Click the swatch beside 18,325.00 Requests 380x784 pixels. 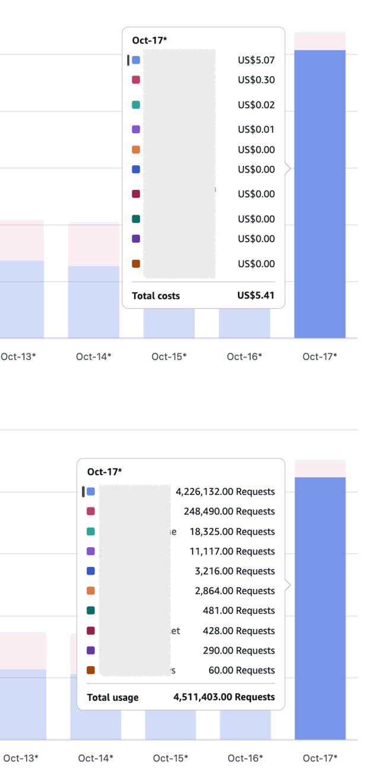click(x=91, y=531)
